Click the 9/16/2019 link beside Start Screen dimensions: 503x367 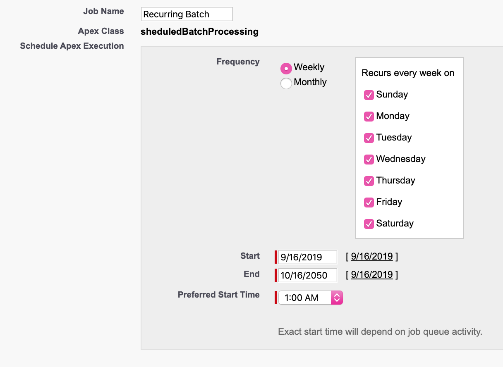click(371, 256)
